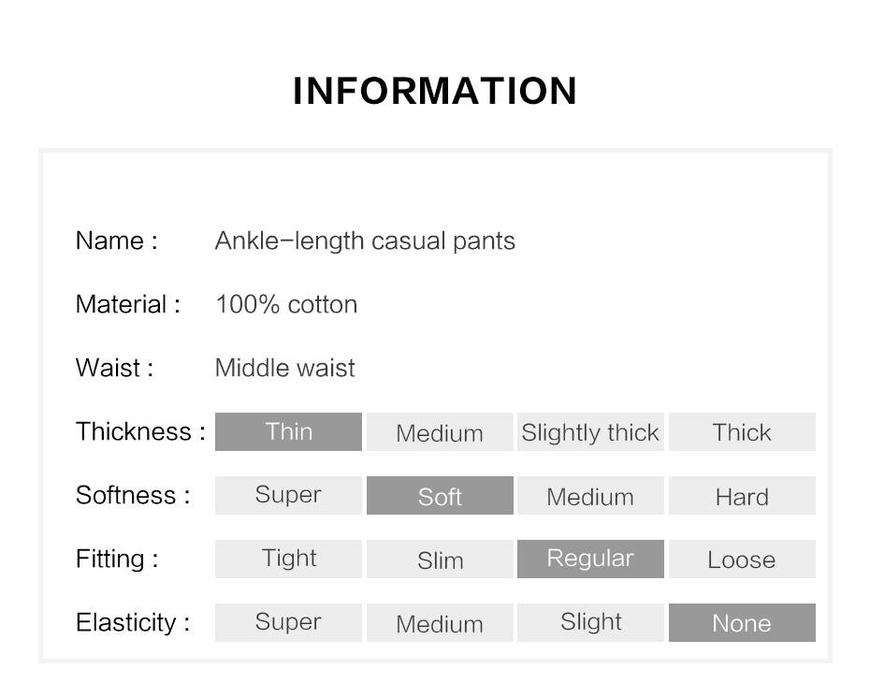Choose the Loose fitting option
The image size is (870, 698).
click(x=742, y=559)
